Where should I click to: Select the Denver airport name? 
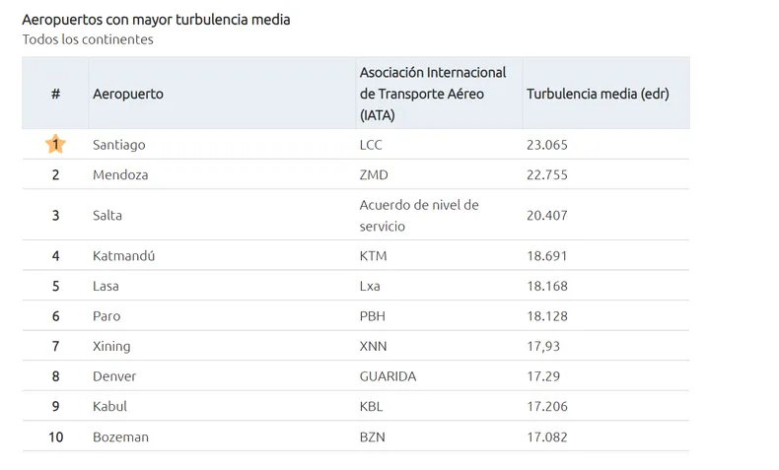(114, 376)
